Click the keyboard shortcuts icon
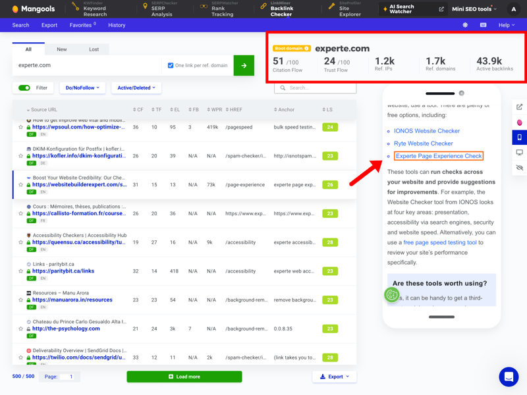 pyautogui.click(x=483, y=25)
